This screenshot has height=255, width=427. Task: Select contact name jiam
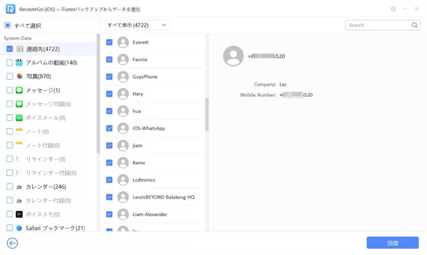pyautogui.click(x=137, y=145)
